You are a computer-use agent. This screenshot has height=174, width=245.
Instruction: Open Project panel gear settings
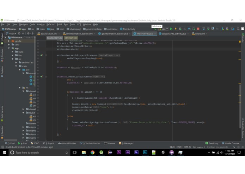29,33
